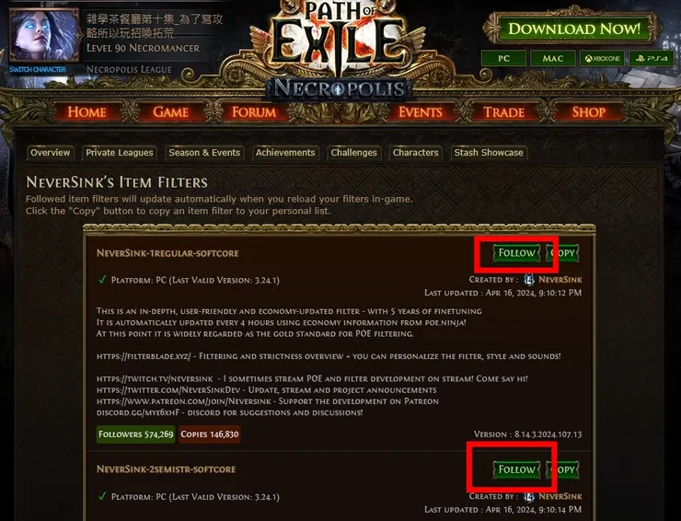The height and width of the screenshot is (521, 681).
Task: Follow the NeverSink-2semistr-softcore filter
Action: pos(517,469)
